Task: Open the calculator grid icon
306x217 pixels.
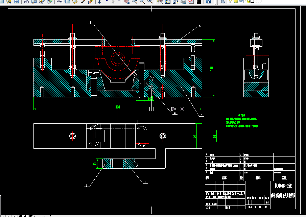Action: point(199,2)
